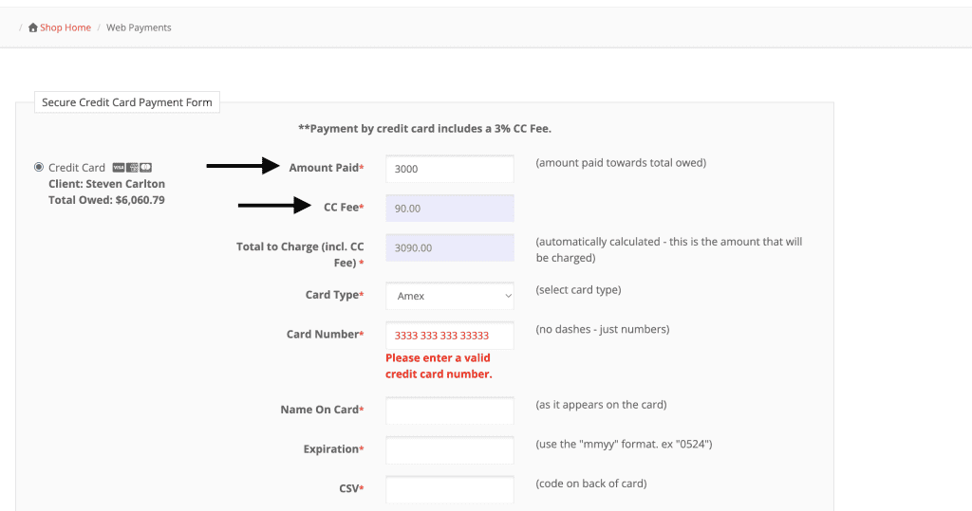
Task: Click the arrow pointing to Amount Paid
Action: pos(244,167)
